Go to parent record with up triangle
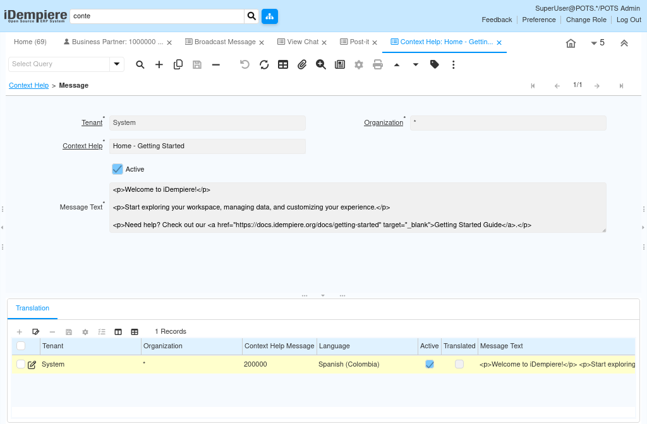Viewport: 647px width, 424px height. pos(397,65)
